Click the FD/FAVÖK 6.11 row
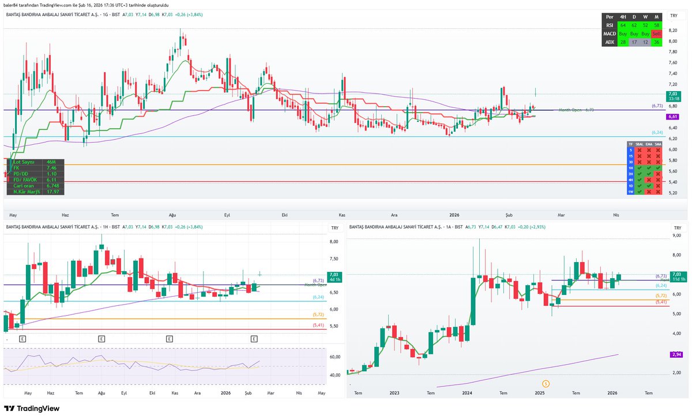The image size is (692, 419). click(x=36, y=179)
